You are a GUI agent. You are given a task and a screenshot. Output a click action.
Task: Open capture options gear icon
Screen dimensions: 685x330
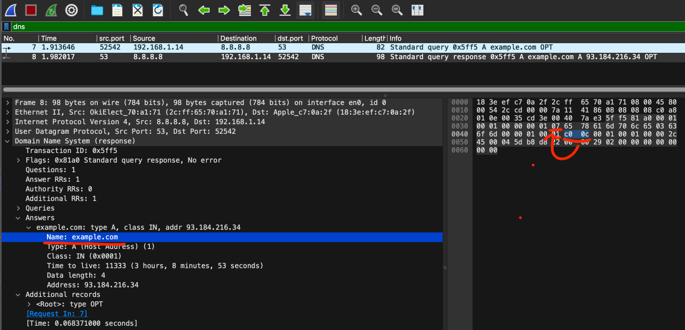[x=72, y=10]
